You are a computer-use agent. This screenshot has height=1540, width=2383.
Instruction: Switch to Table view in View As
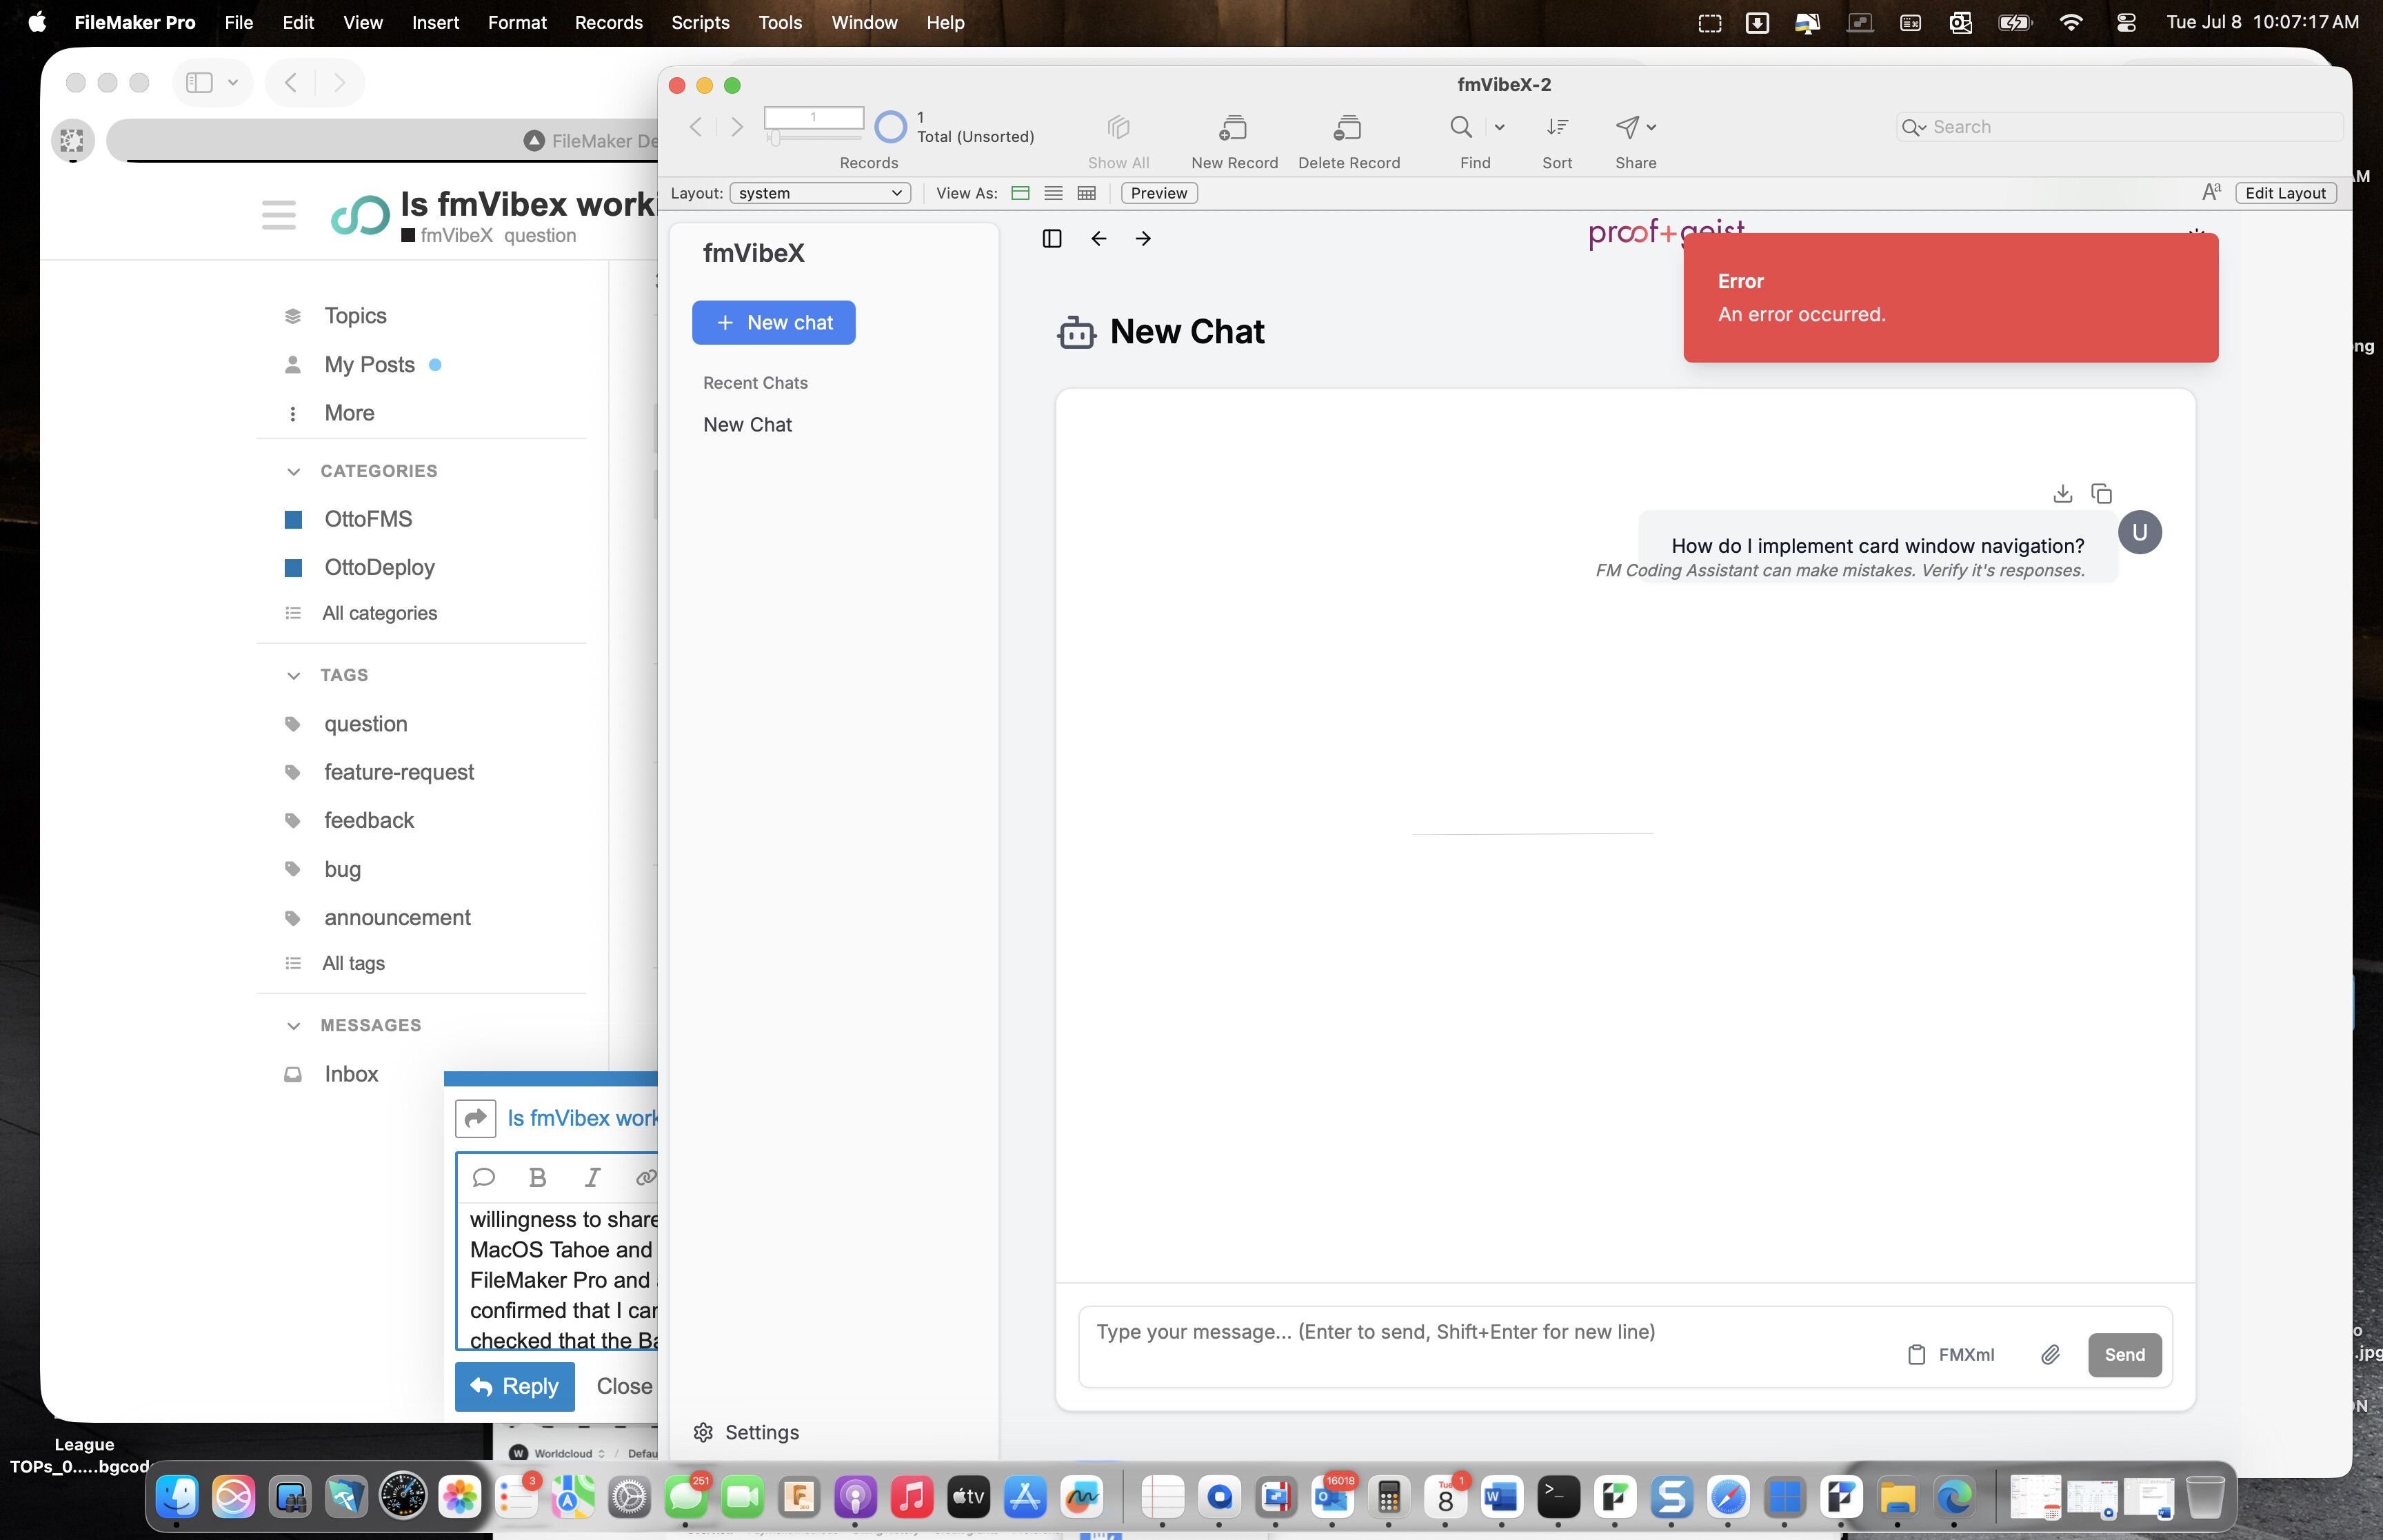click(1086, 193)
